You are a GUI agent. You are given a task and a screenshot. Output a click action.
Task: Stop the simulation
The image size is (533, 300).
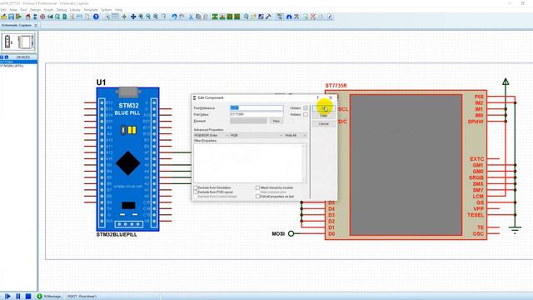click(x=28, y=297)
